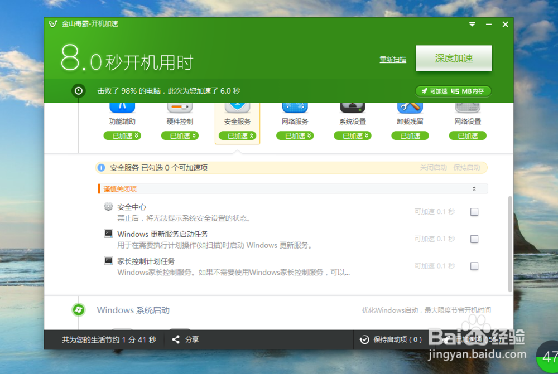Click the share icon in bottom bar
558x374 pixels.
tap(176, 339)
